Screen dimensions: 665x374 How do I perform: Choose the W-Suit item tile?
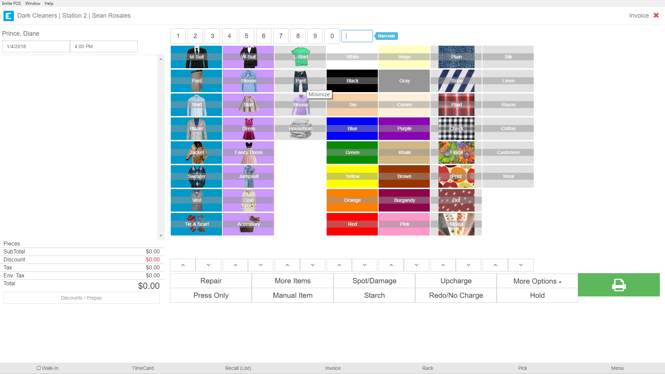pyautogui.click(x=248, y=57)
